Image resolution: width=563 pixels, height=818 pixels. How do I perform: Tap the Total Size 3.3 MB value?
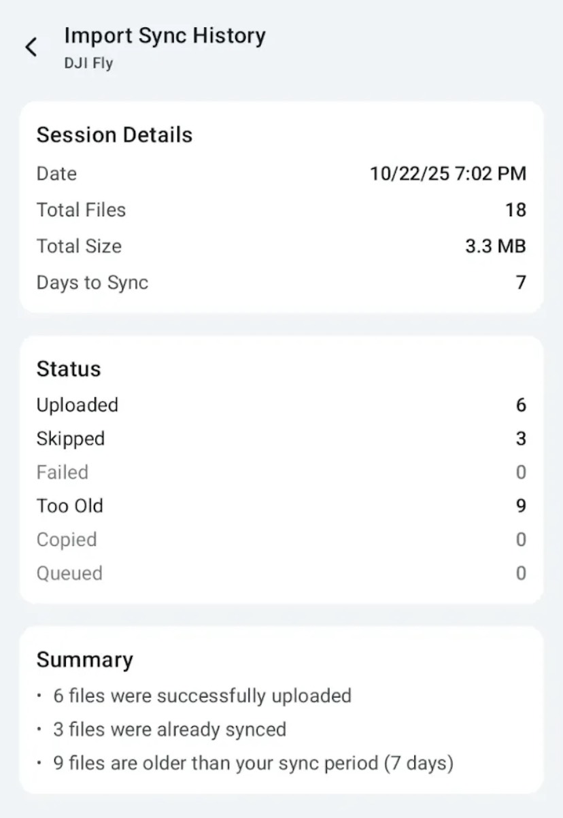(495, 246)
